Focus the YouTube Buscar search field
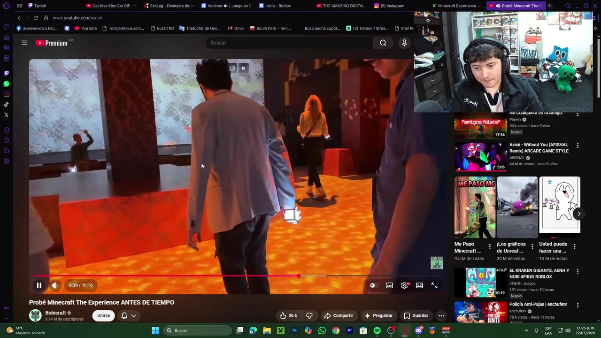Viewport: 601px width, 338px height. (x=289, y=43)
